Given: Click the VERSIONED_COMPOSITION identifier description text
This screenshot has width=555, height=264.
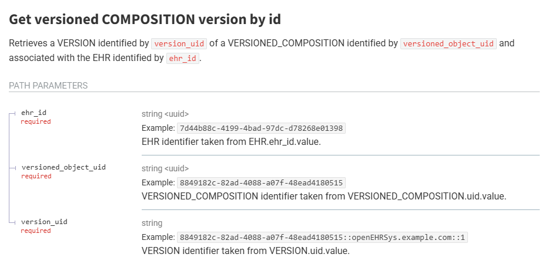Looking at the screenshot, I should [x=324, y=196].
